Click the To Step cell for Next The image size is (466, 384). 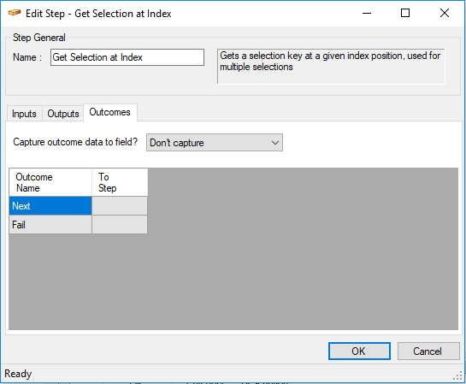pos(120,205)
